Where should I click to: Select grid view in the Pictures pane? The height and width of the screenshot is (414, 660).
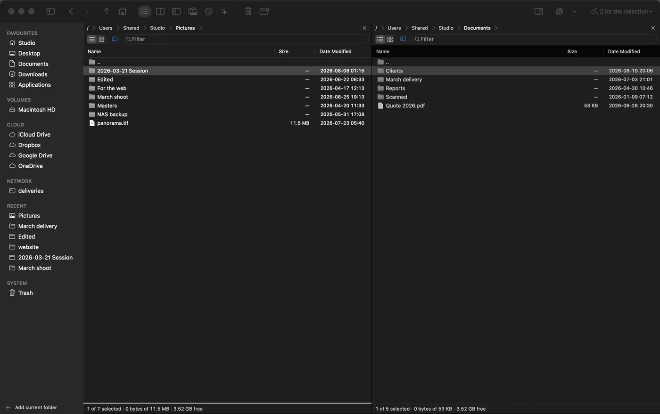click(101, 39)
